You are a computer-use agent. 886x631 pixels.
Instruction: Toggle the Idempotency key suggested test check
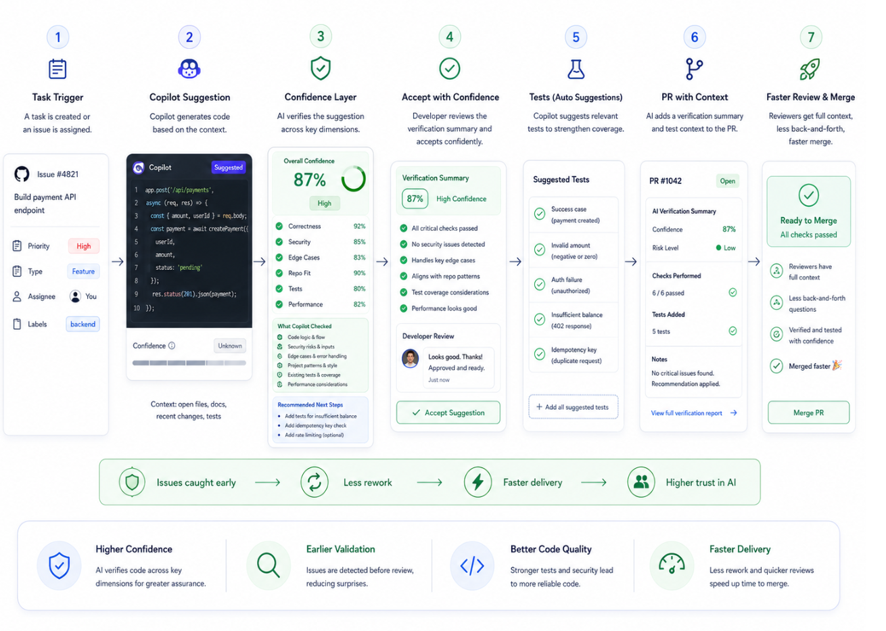(x=540, y=354)
